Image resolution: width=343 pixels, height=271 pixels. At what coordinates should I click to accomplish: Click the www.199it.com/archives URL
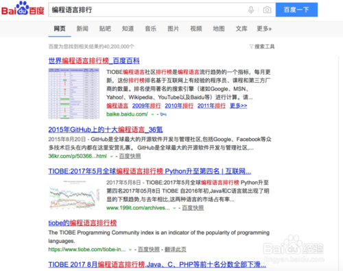point(138,208)
